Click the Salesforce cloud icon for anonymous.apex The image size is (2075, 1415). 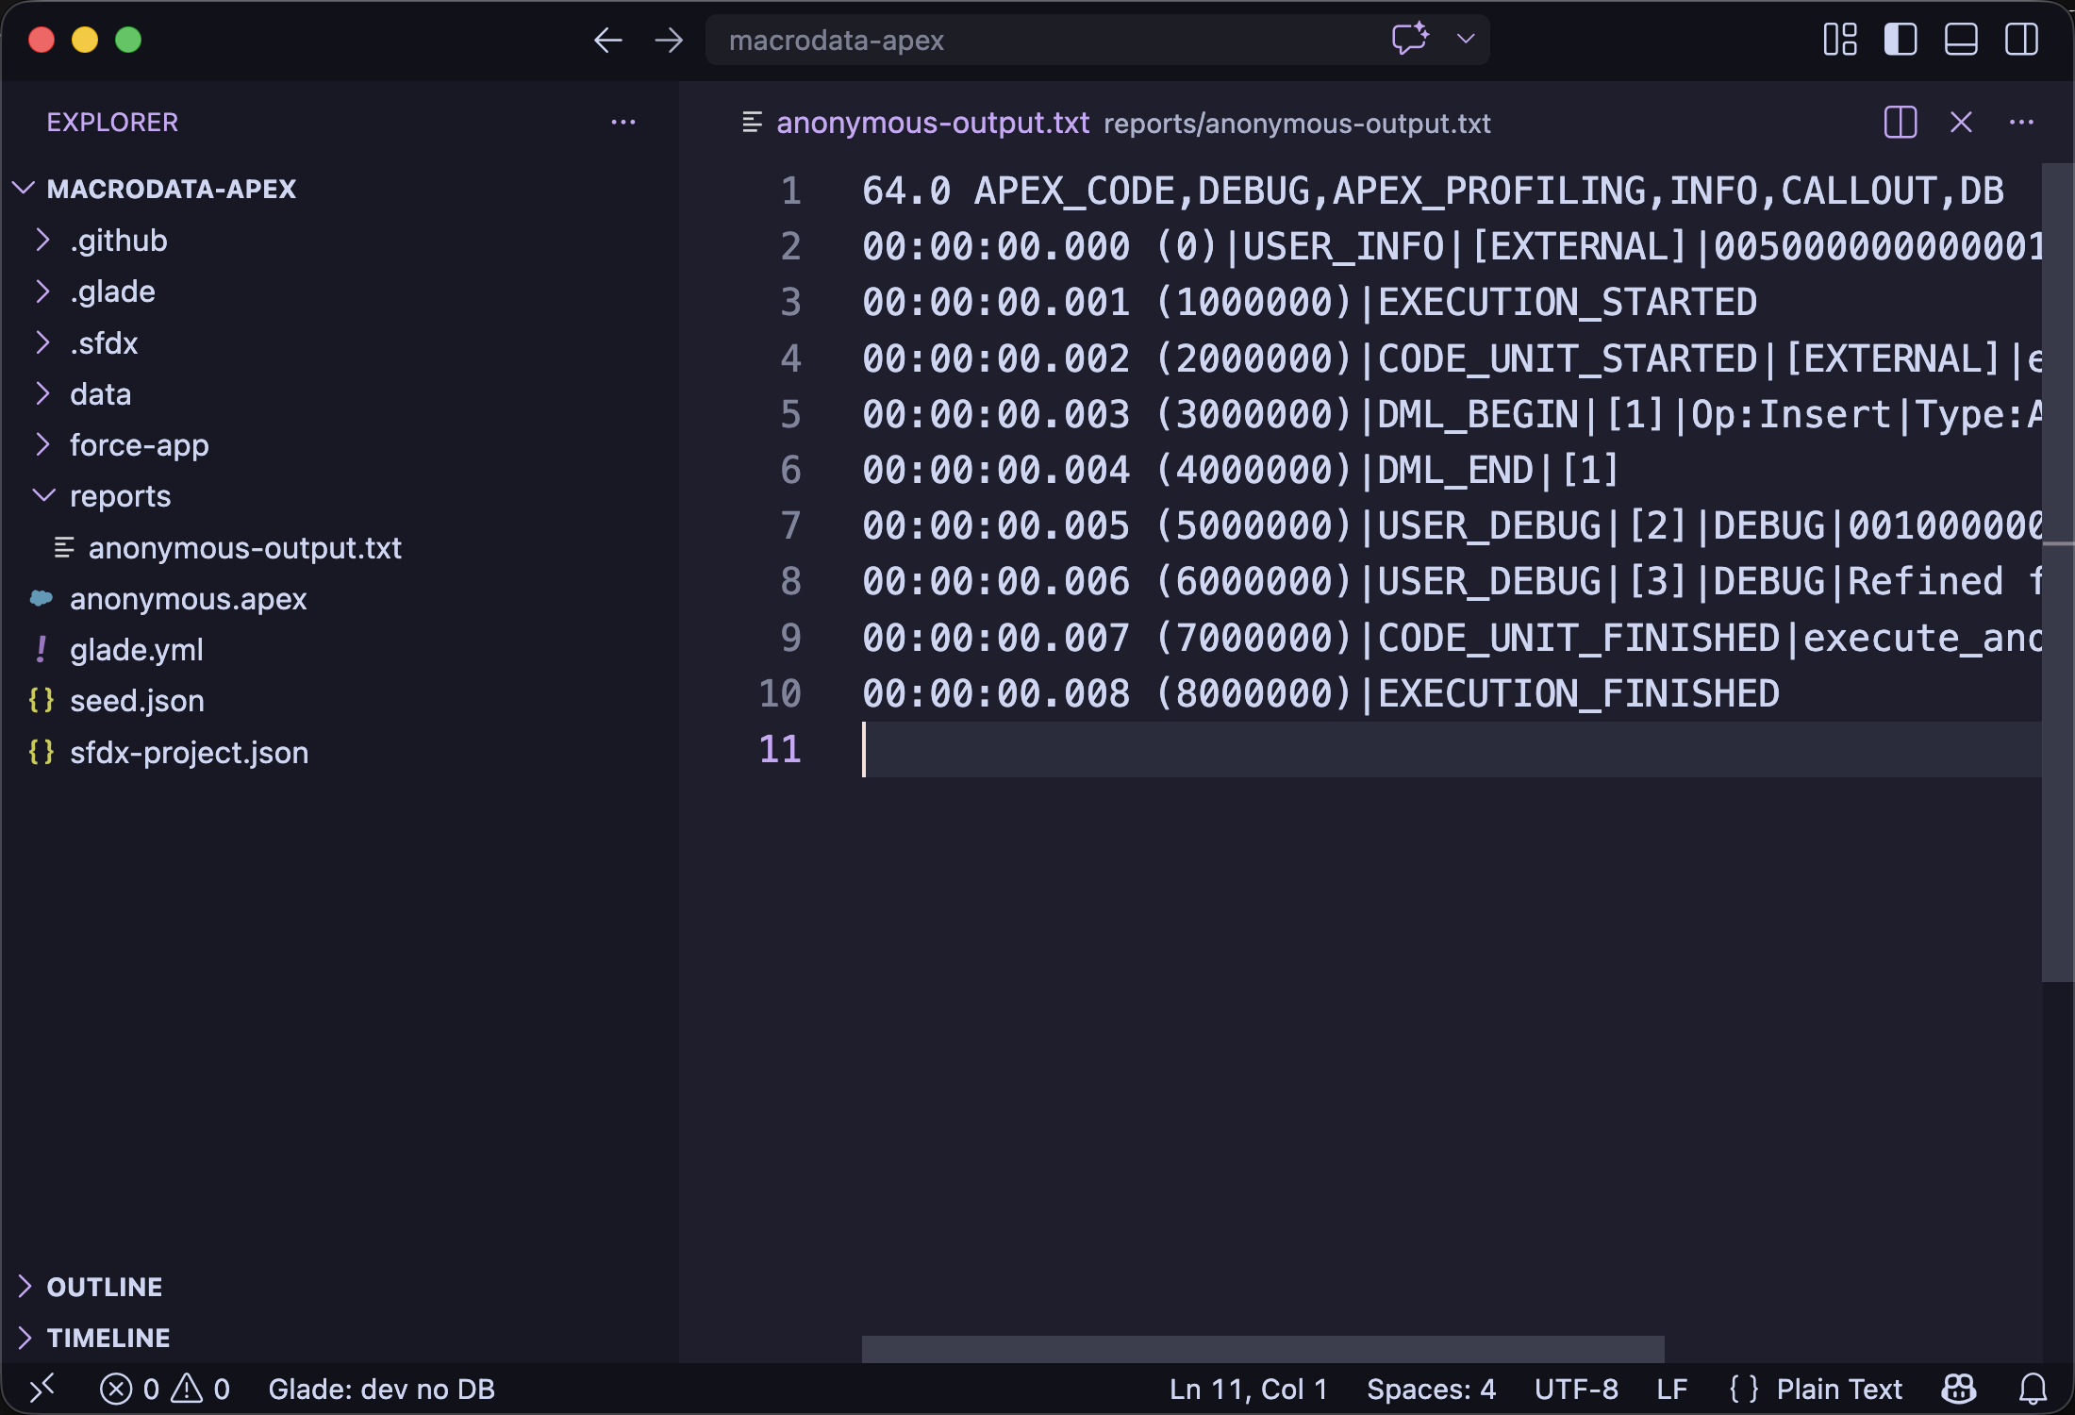(41, 598)
